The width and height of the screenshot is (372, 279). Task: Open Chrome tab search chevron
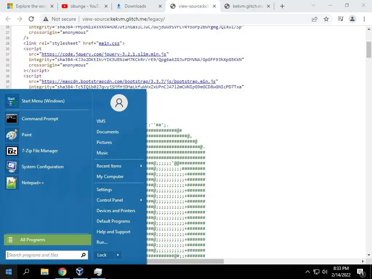tap(314, 5)
